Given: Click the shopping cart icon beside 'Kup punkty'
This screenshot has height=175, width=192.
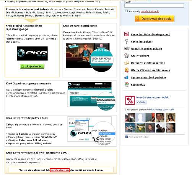Looking at the screenshot, I should [127, 84].
